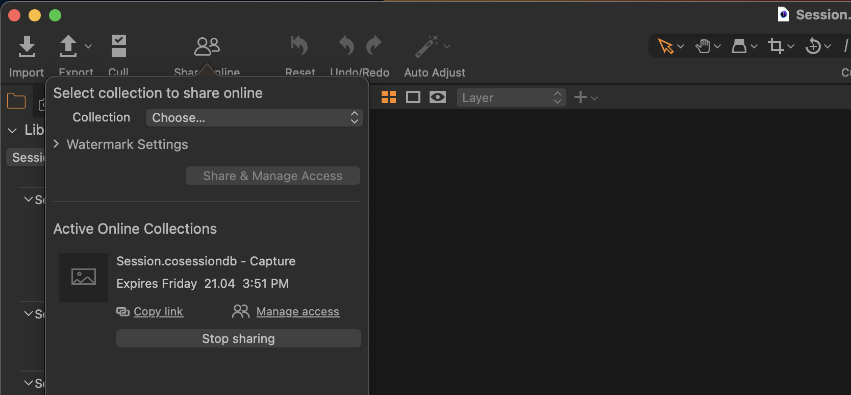
Task: Click the Redo arrow
Action: [374, 45]
